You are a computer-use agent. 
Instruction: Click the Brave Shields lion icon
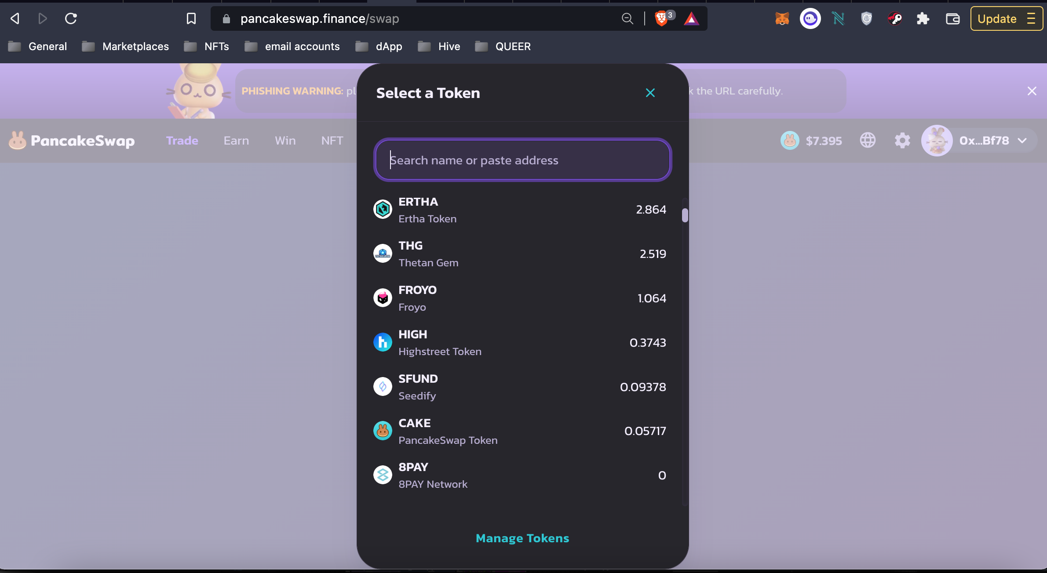coord(661,18)
